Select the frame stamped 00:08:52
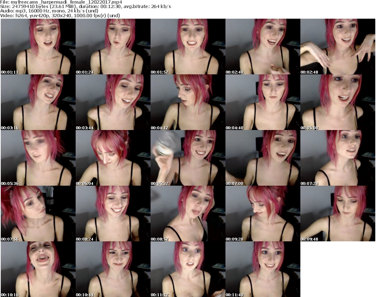Image resolution: width=376 pixels, height=297 pixels. pos(188,214)
